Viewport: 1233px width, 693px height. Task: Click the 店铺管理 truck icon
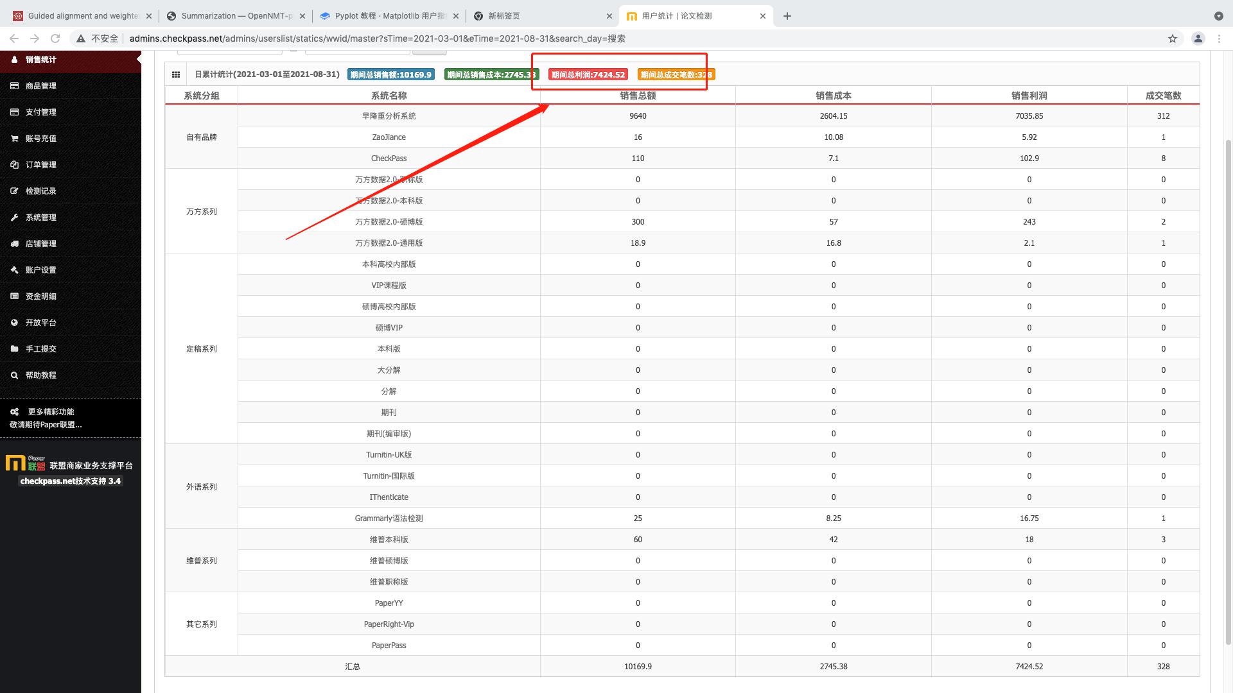click(x=14, y=244)
